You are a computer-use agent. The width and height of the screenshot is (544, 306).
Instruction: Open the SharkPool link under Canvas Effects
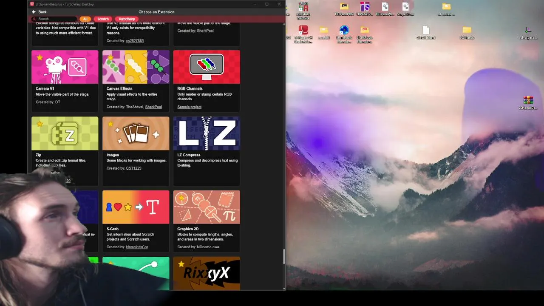153,107
